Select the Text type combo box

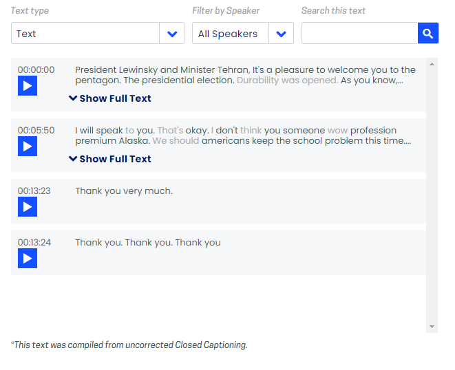click(98, 33)
